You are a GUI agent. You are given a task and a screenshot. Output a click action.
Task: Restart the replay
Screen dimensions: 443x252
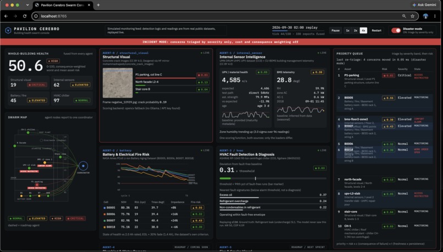click(376, 31)
